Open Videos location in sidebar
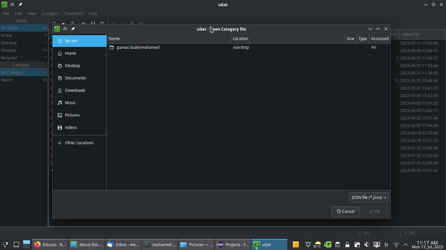The image size is (446, 250). 79,128
